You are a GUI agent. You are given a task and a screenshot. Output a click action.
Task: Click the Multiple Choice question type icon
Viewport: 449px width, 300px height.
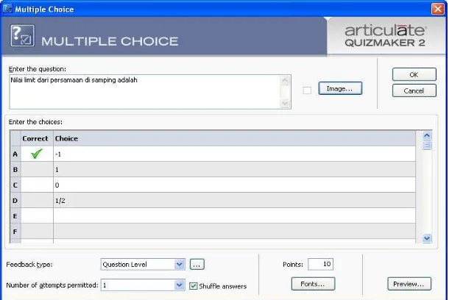[x=23, y=36]
